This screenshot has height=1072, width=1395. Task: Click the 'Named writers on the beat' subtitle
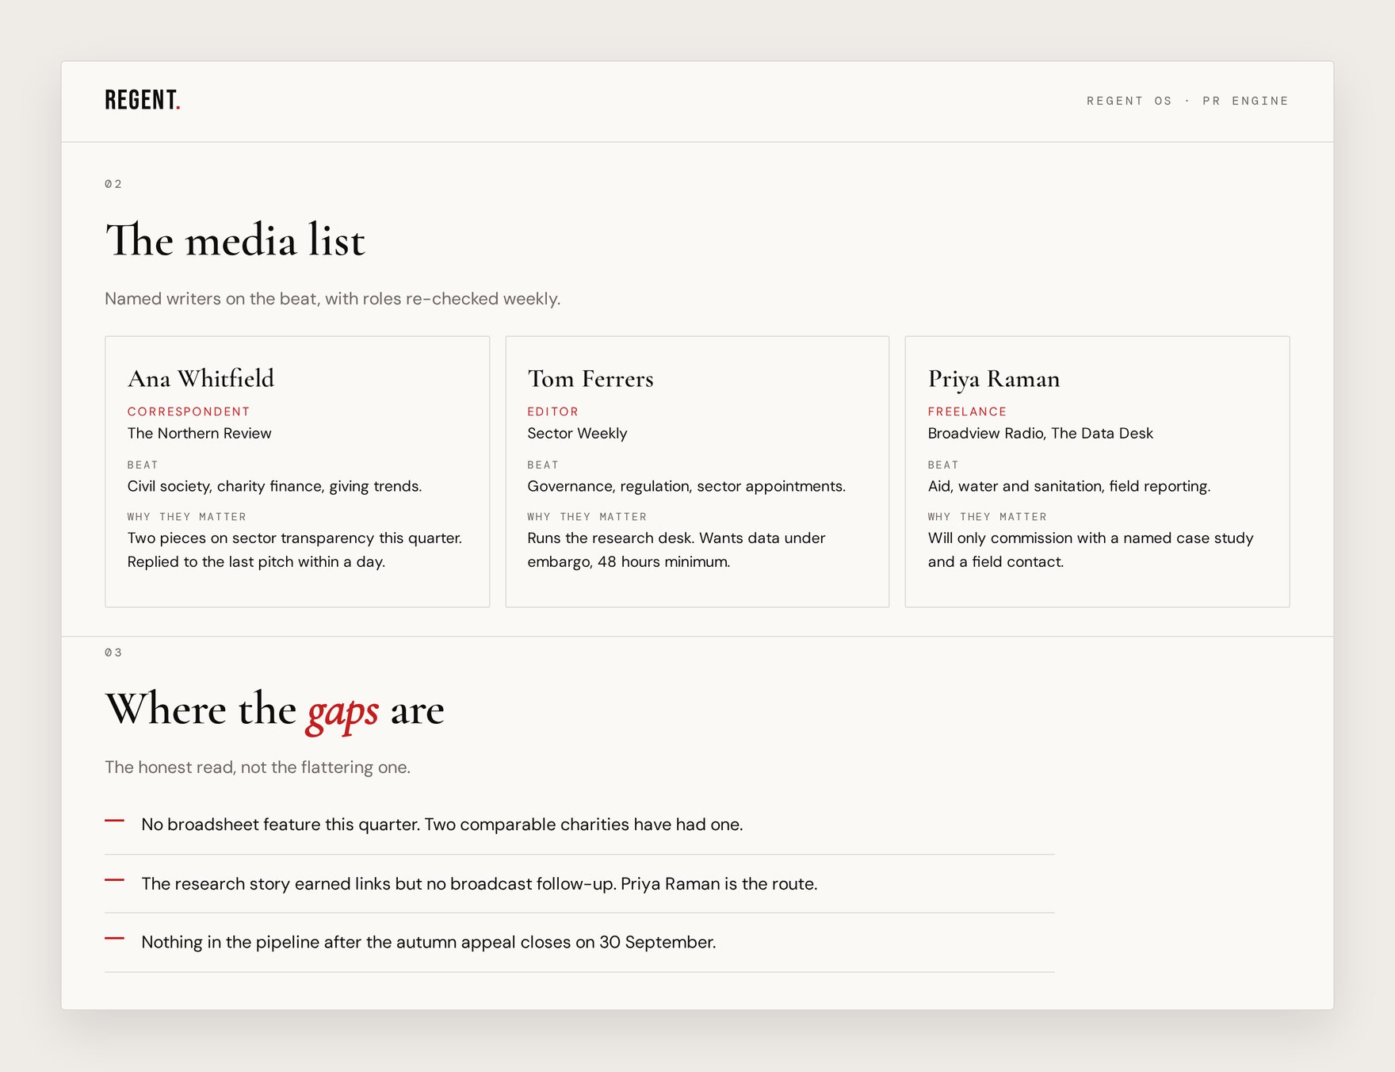coord(332,299)
